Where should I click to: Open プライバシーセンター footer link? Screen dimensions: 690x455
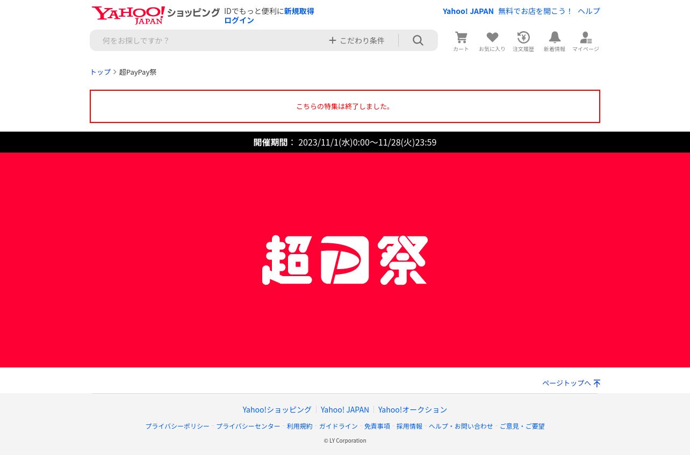(x=248, y=426)
